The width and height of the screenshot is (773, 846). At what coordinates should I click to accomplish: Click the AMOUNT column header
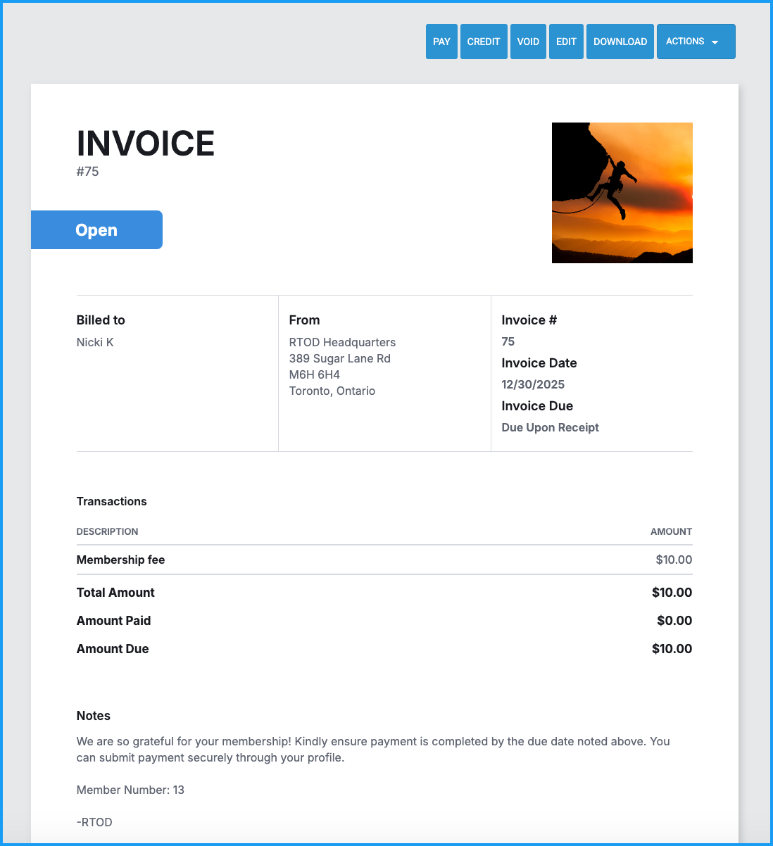click(x=671, y=531)
